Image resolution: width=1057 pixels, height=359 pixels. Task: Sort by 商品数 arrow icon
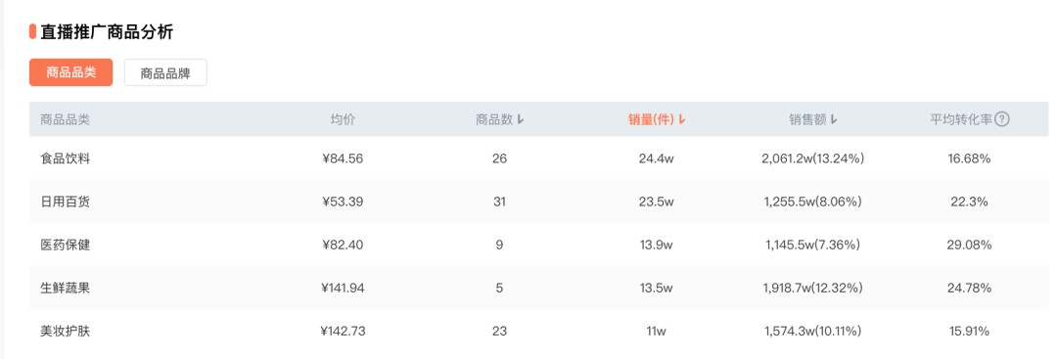(x=521, y=120)
